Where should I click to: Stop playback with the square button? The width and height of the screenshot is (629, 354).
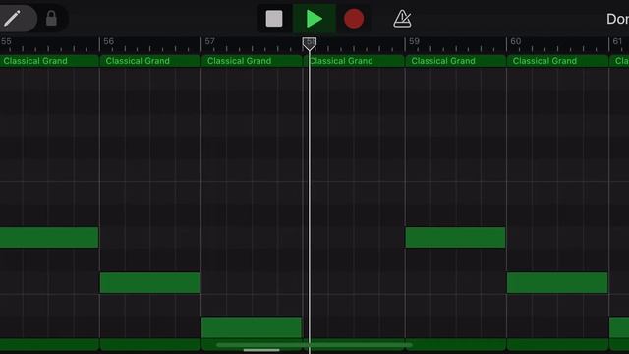pyautogui.click(x=274, y=19)
